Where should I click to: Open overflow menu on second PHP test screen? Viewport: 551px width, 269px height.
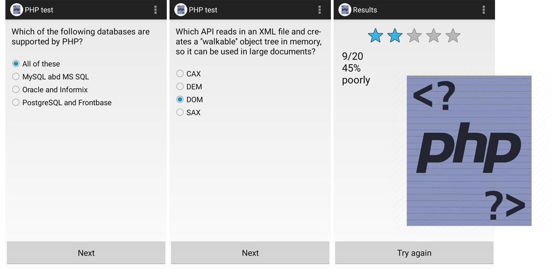click(x=320, y=10)
